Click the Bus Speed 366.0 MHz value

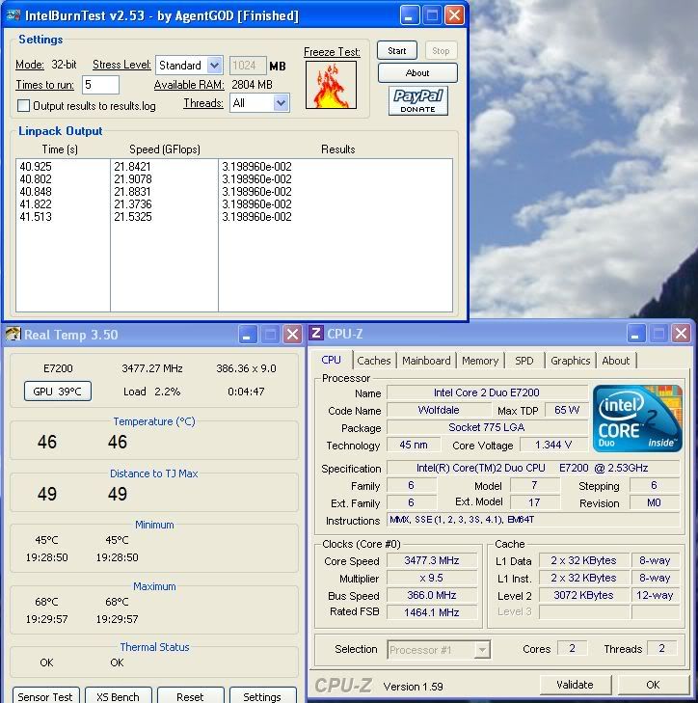tap(432, 595)
